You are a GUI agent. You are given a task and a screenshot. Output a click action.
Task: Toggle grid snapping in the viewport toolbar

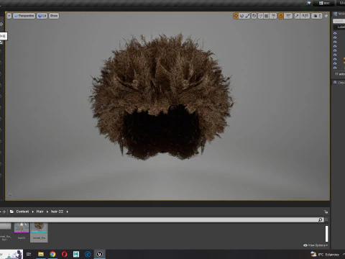pyautogui.click(x=266, y=16)
